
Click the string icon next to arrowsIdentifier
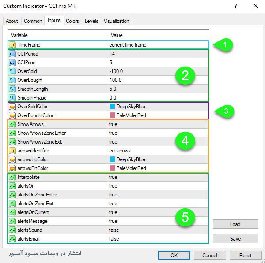12,151
